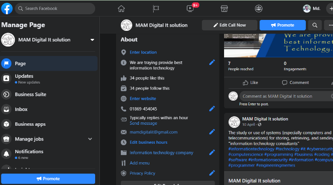
Task: Click the Edit Call Now button
Action: coord(229,25)
